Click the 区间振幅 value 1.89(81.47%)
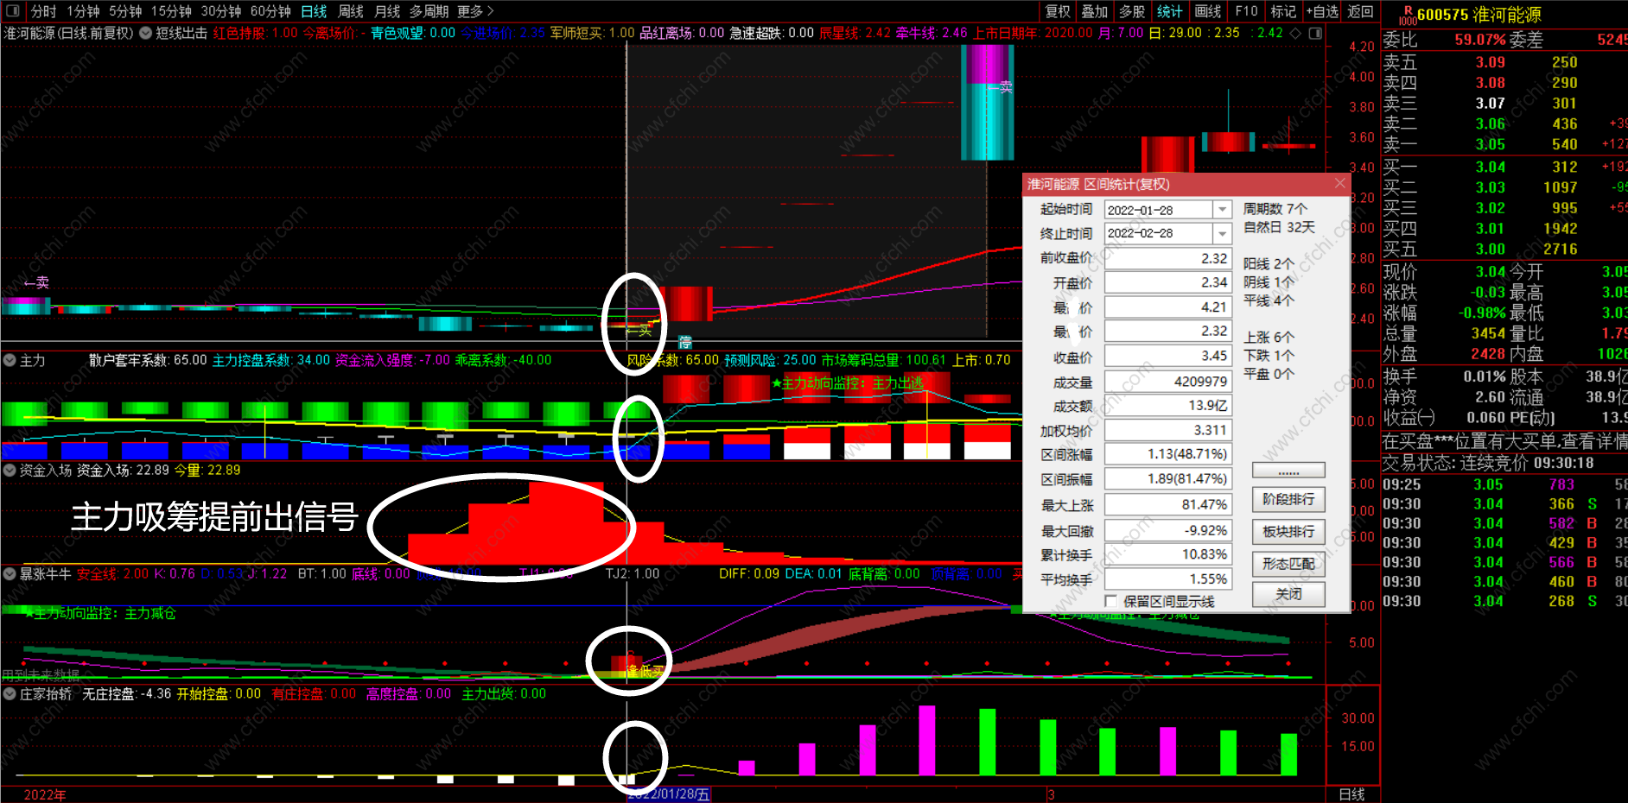 (1168, 479)
